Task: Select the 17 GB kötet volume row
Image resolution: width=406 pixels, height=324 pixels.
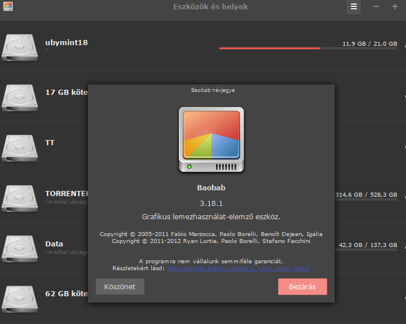Action: click(x=44, y=97)
